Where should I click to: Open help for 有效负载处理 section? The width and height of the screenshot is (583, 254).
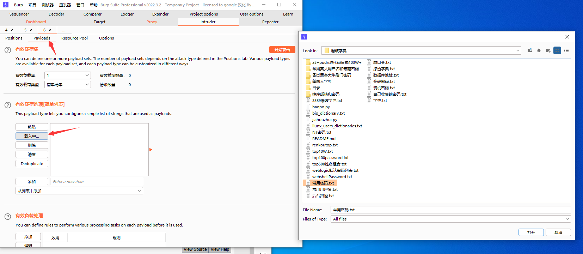(x=8, y=217)
